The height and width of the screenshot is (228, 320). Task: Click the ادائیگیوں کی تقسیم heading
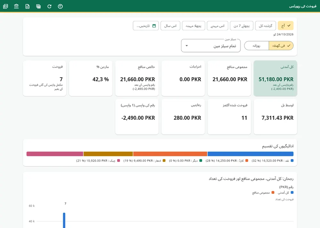[x=278, y=146]
